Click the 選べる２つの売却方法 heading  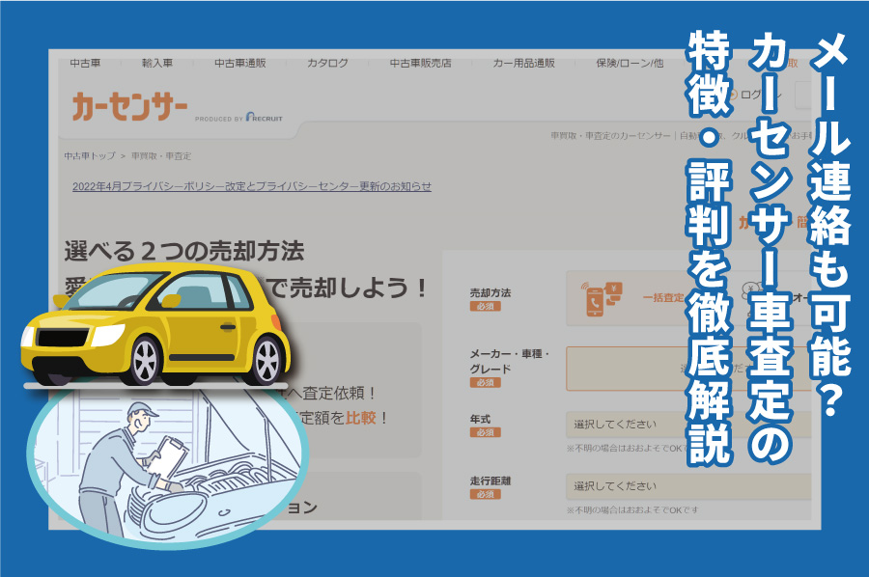(184, 252)
